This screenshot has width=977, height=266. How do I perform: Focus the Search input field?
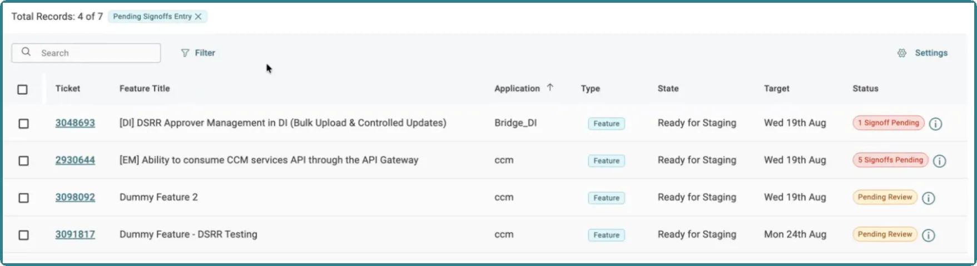(x=86, y=53)
